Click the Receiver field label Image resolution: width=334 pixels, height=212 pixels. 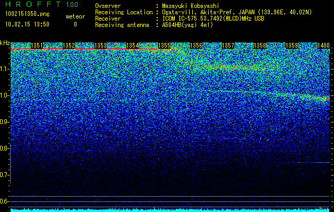pos(108,19)
